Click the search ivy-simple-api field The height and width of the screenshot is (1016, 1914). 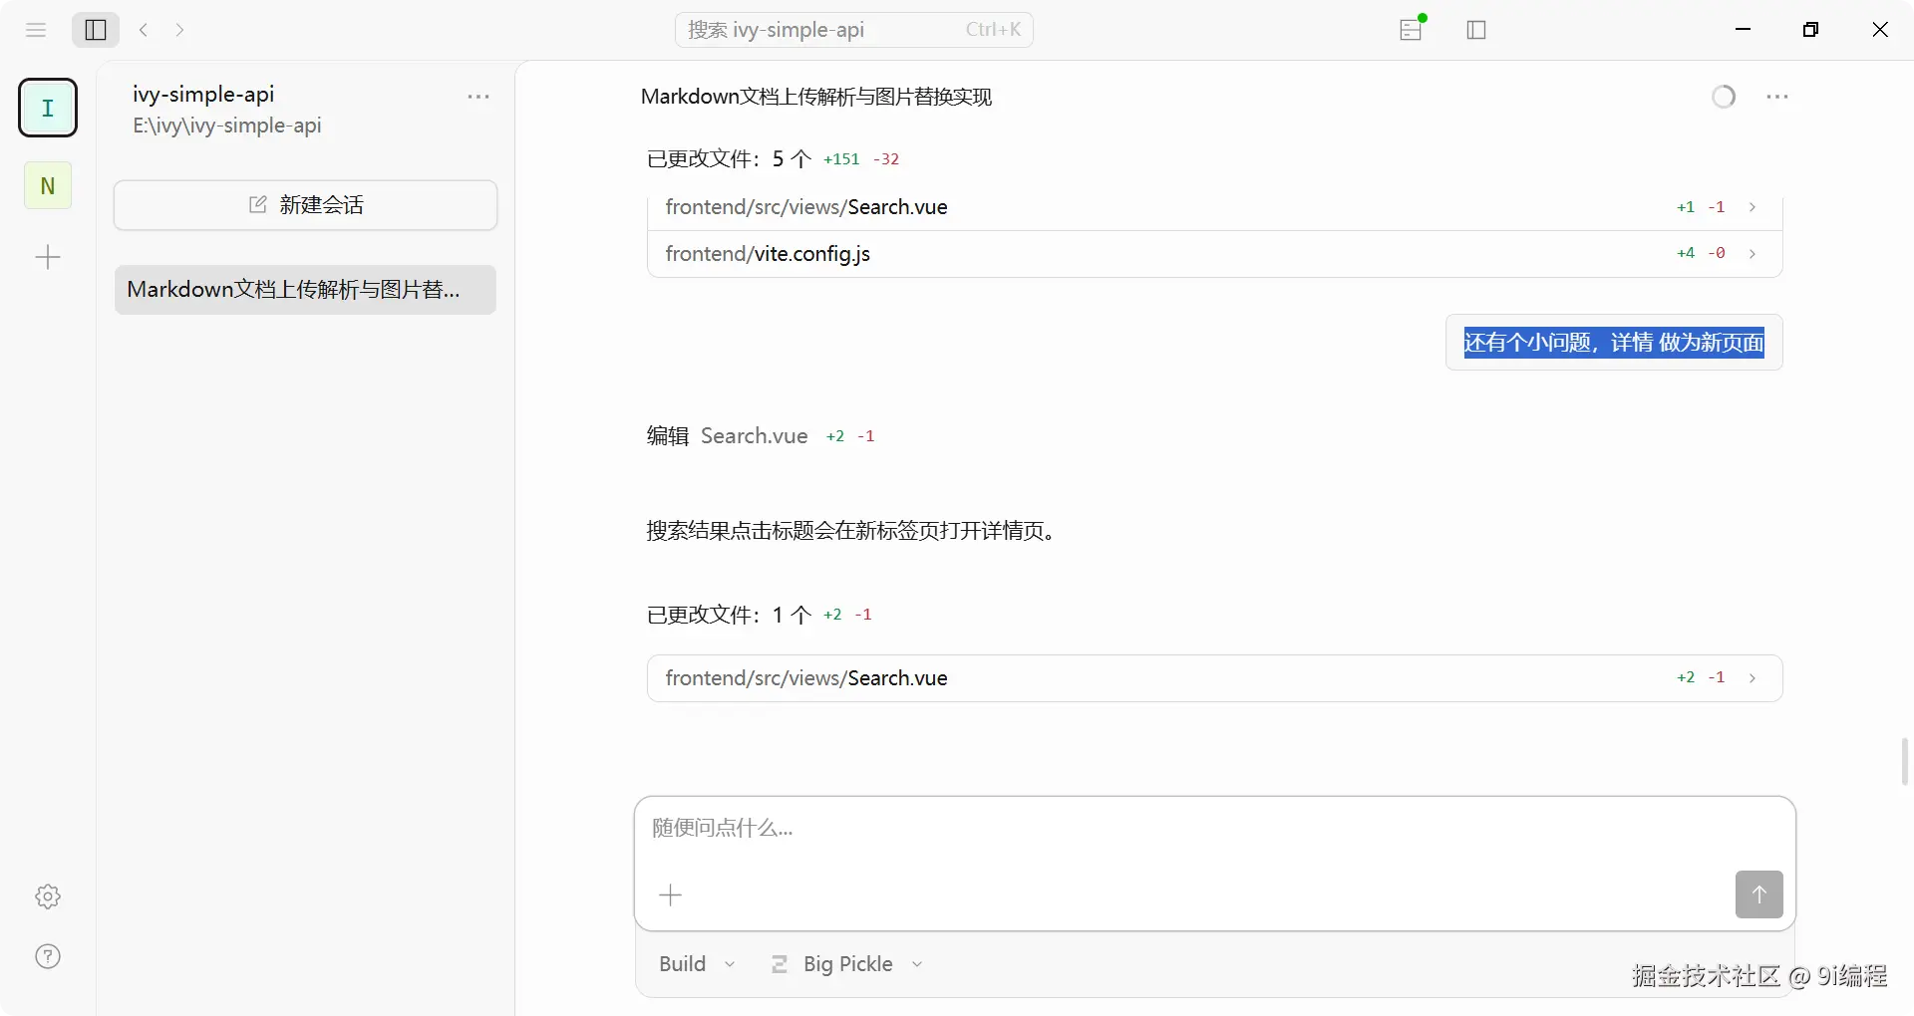(x=854, y=30)
